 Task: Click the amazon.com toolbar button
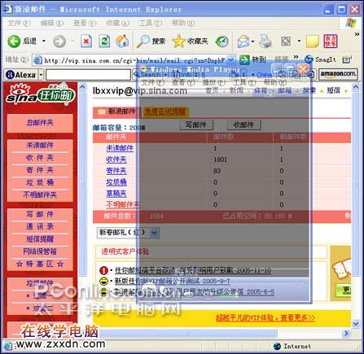338,74
